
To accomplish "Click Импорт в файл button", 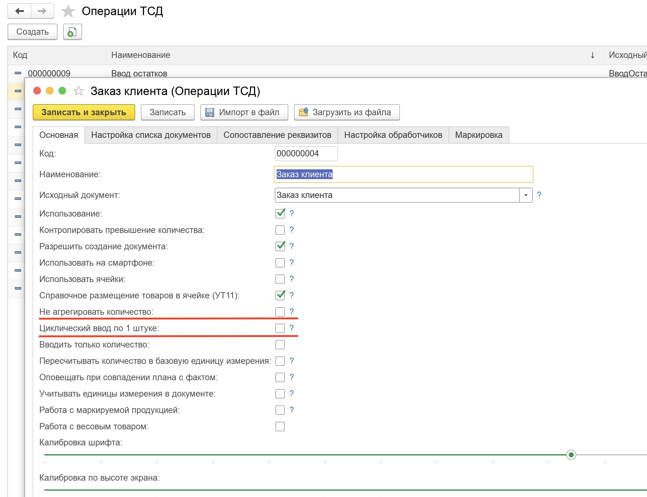I will pyautogui.click(x=244, y=112).
